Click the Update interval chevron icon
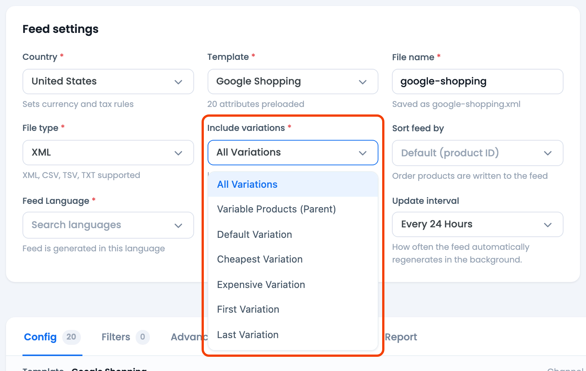Image resolution: width=586 pixels, height=371 pixels. click(548, 225)
